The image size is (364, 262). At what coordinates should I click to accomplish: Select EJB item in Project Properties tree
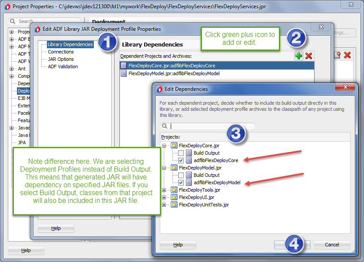(24, 98)
